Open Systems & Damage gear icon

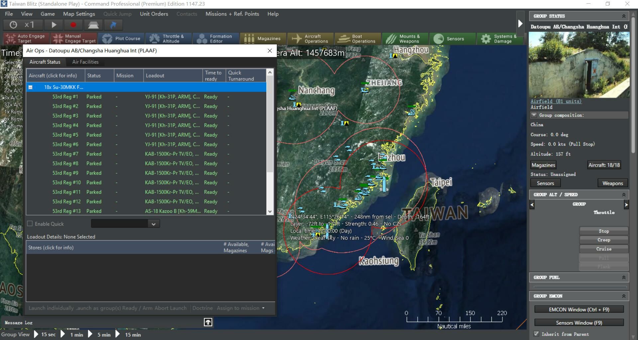tap(486, 38)
